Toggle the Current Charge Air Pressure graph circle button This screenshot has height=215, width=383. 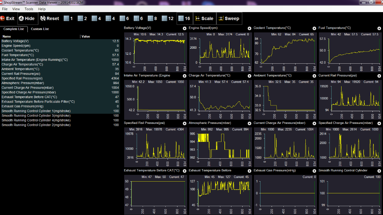click(314, 123)
